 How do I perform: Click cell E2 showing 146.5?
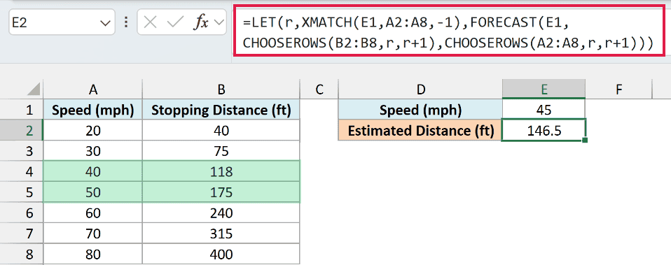[x=544, y=130]
